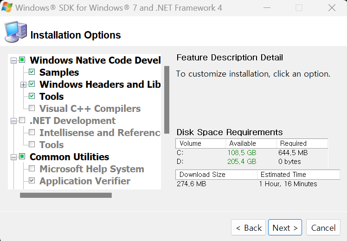Click the Windows flag icon in title bar
347x241 pixels.
[x=6, y=7]
